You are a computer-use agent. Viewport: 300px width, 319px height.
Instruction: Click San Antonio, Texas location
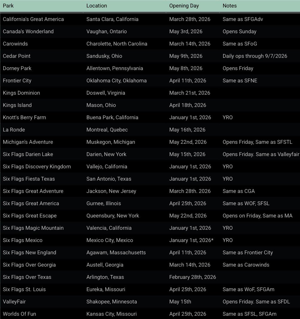[x=109, y=179]
